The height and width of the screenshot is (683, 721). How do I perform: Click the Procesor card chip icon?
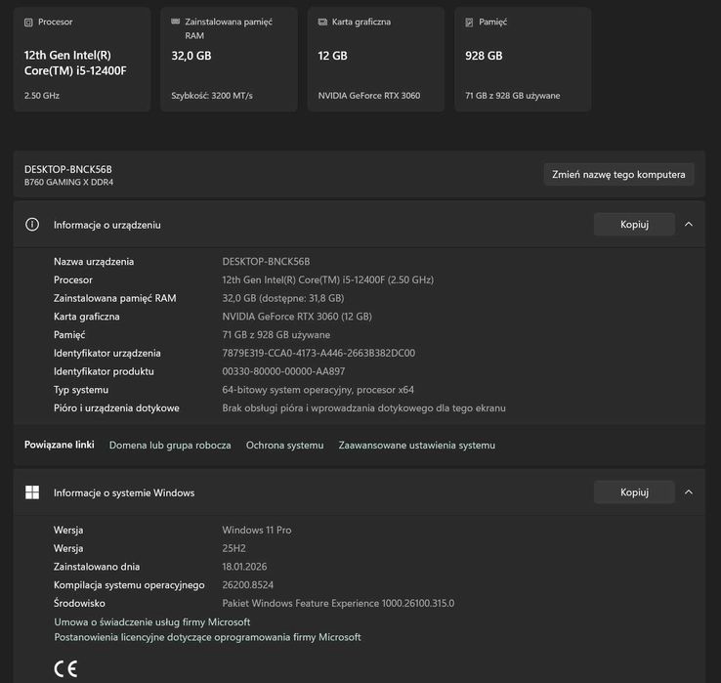pyautogui.click(x=28, y=22)
